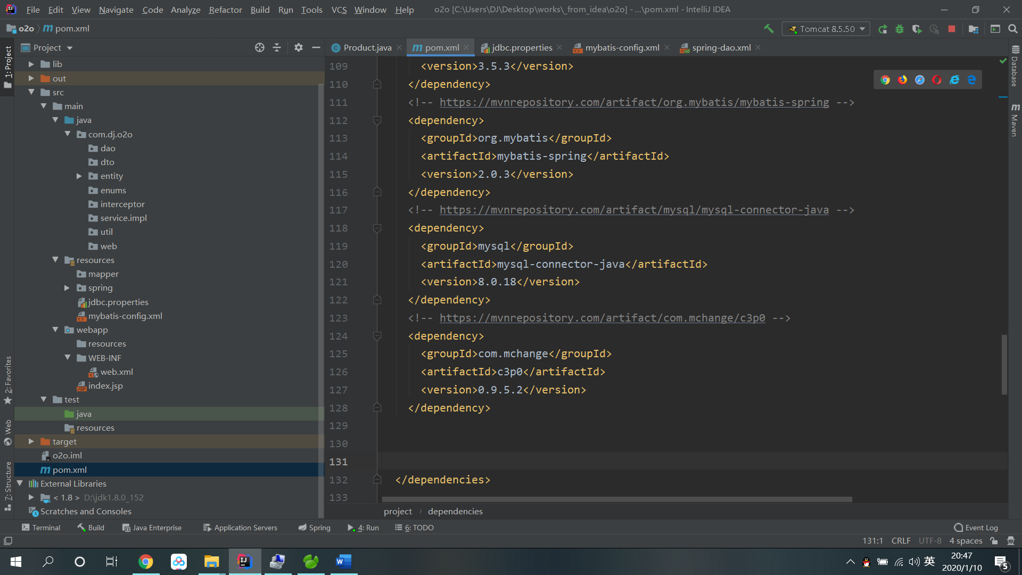Viewport: 1022px width, 575px height.
Task: Open the Database tool window
Action: coord(1015,67)
